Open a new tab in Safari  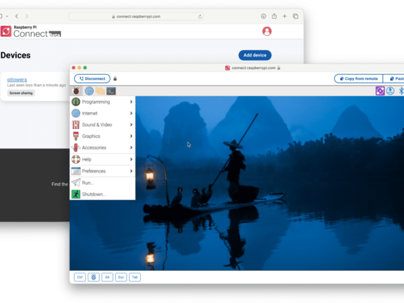click(284, 16)
